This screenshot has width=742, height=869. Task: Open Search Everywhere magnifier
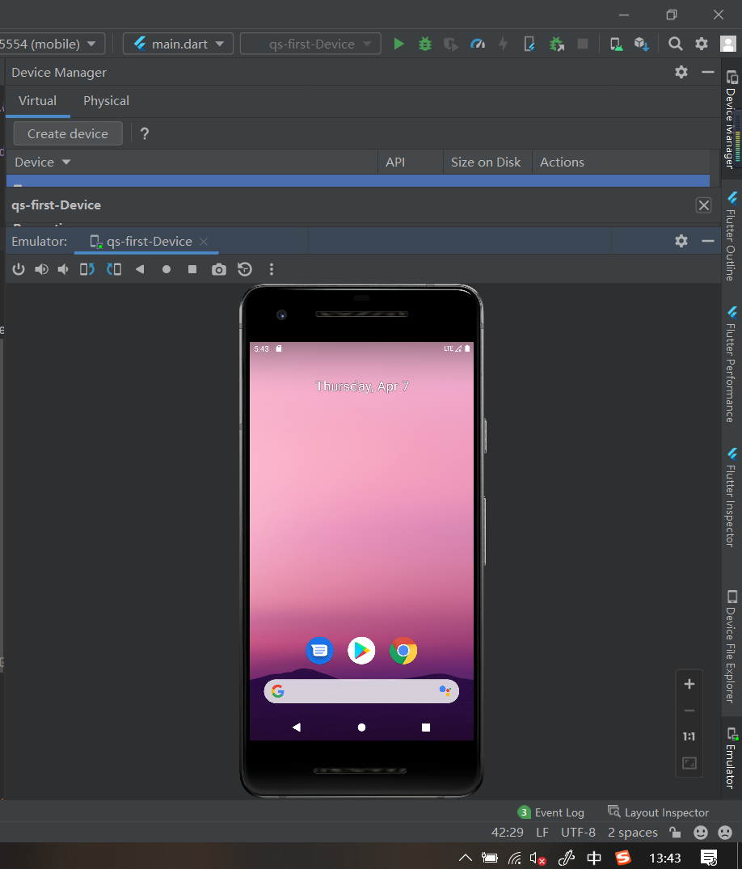(675, 44)
